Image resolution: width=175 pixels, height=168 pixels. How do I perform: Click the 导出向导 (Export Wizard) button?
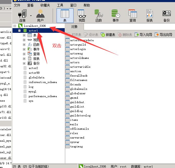[x=163, y=35]
